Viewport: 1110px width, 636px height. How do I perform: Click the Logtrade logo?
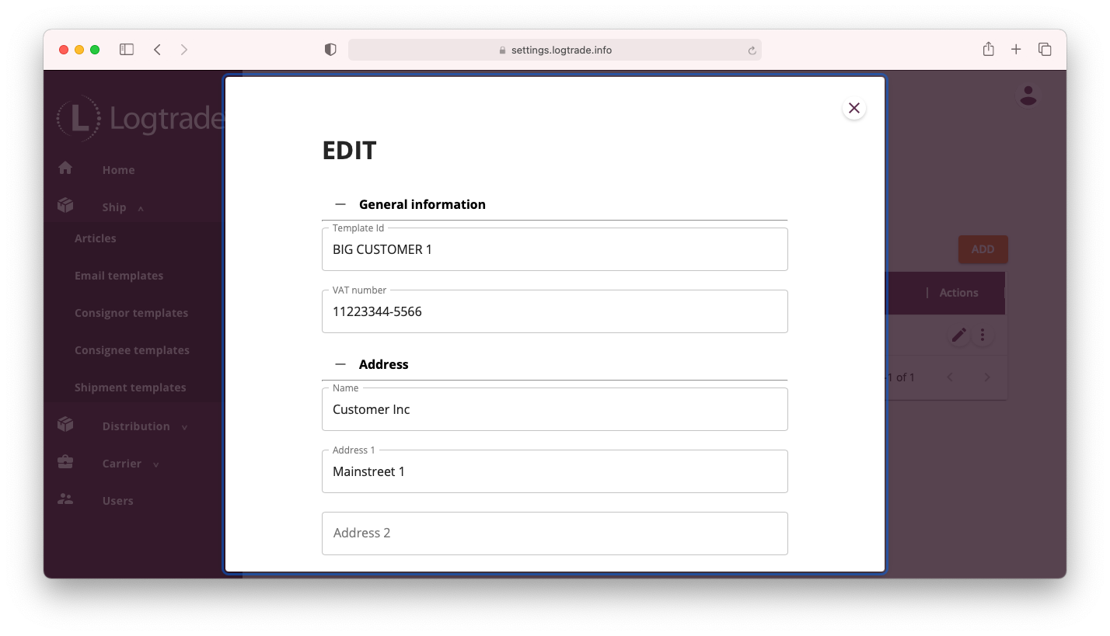pyautogui.click(x=140, y=118)
